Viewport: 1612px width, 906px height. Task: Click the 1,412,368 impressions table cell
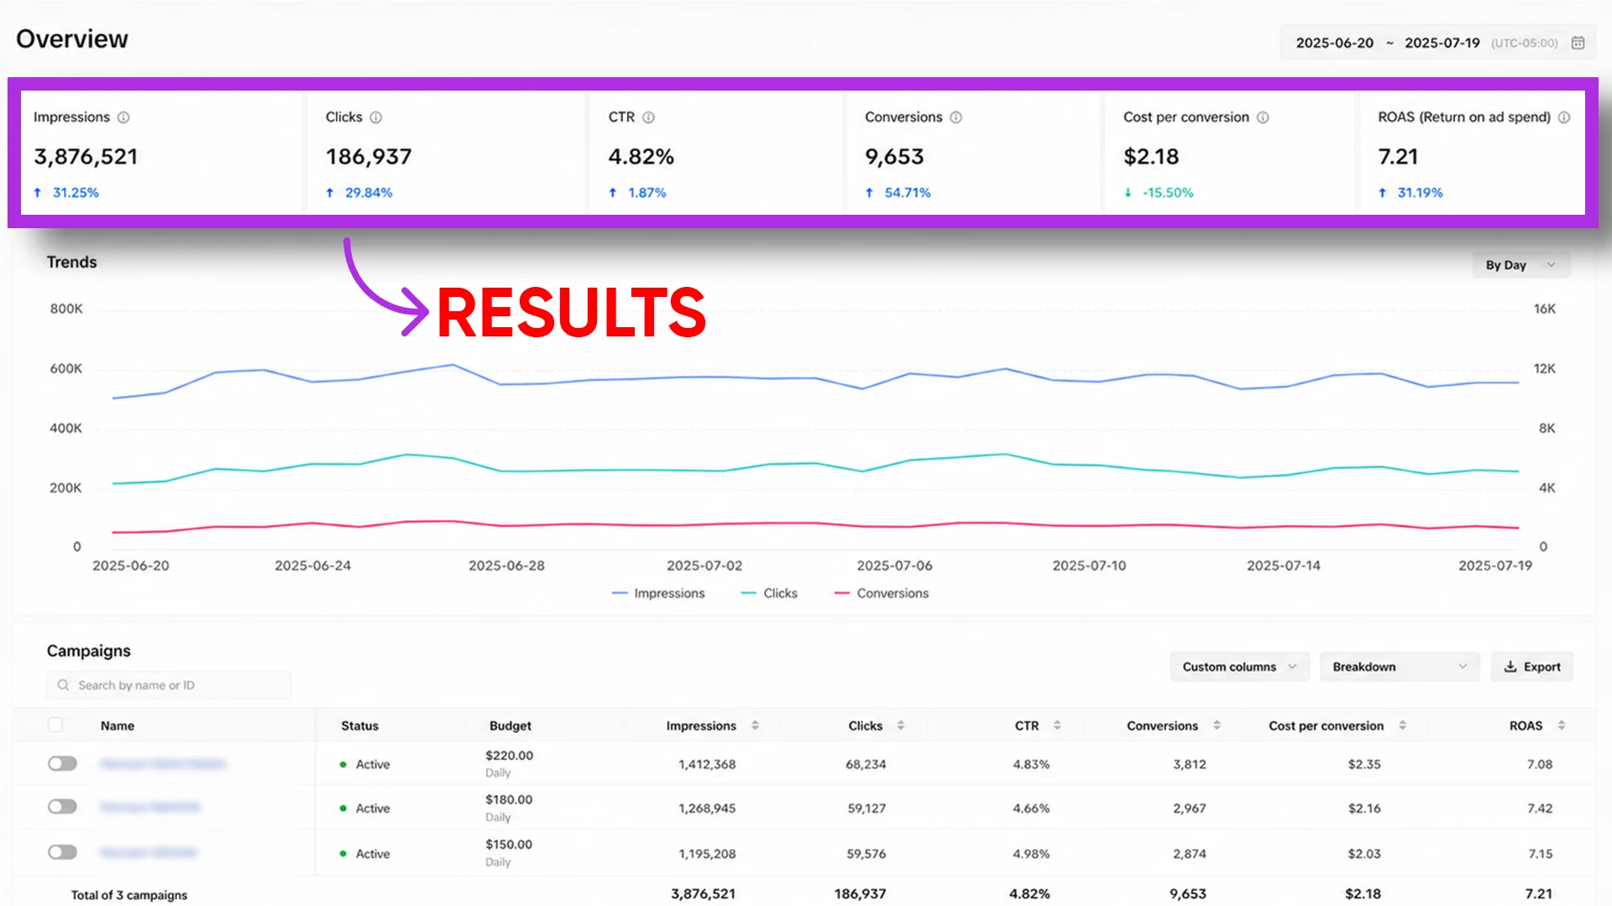(x=707, y=764)
